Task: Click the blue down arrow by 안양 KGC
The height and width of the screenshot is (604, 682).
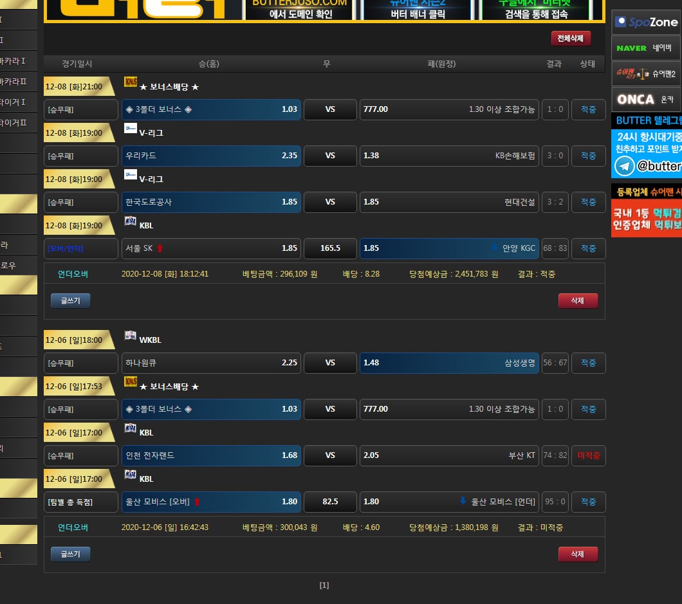Action: point(494,248)
